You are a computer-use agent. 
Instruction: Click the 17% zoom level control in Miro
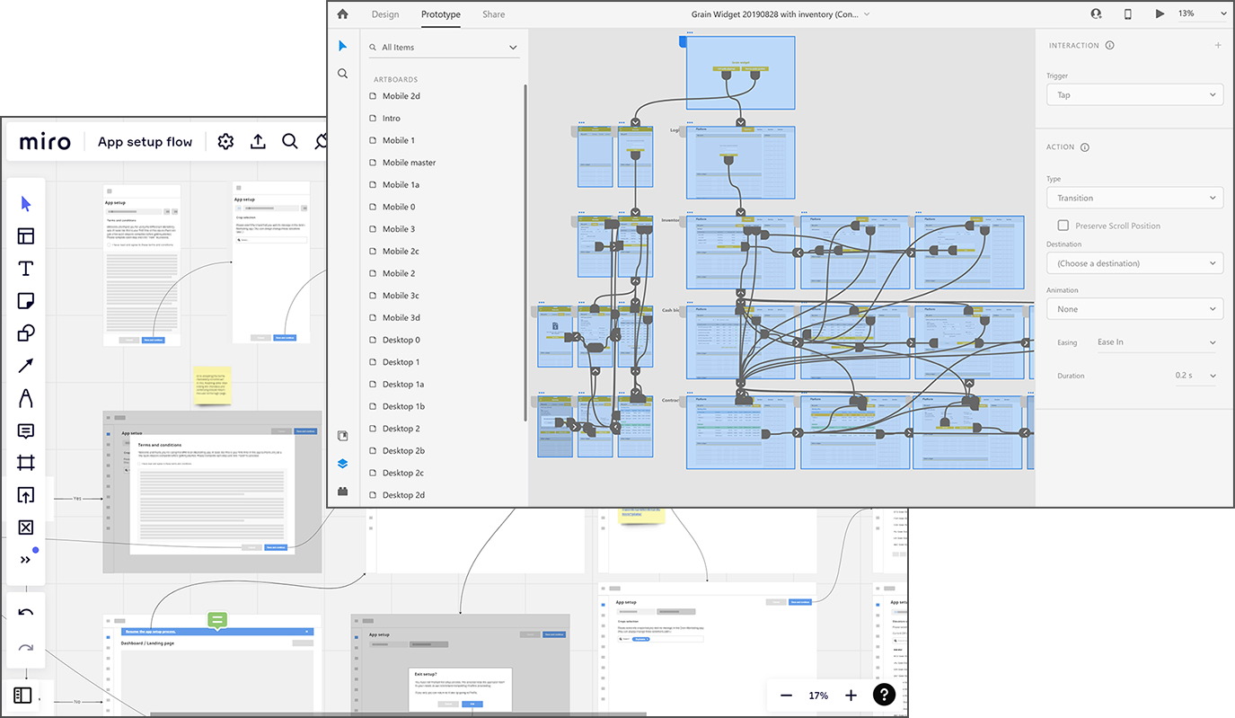[x=817, y=695]
